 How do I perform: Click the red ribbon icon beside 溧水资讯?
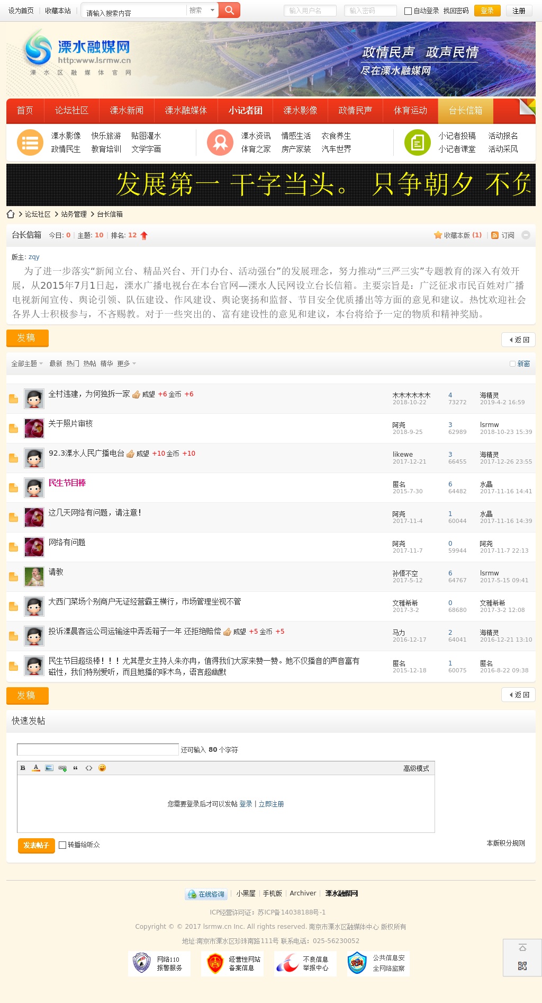(220, 143)
